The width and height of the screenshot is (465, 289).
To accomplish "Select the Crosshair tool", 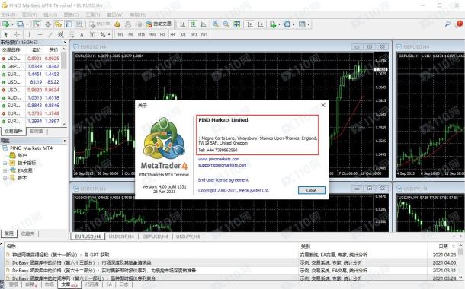I will tap(17, 35).
